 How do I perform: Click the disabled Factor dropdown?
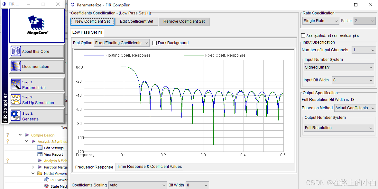(364, 21)
